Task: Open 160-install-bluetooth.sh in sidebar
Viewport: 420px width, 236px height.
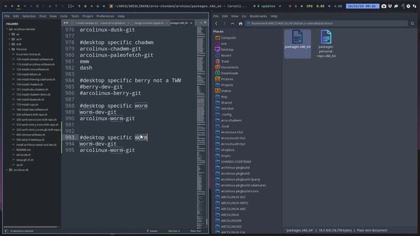Action: pyautogui.click(x=30, y=100)
